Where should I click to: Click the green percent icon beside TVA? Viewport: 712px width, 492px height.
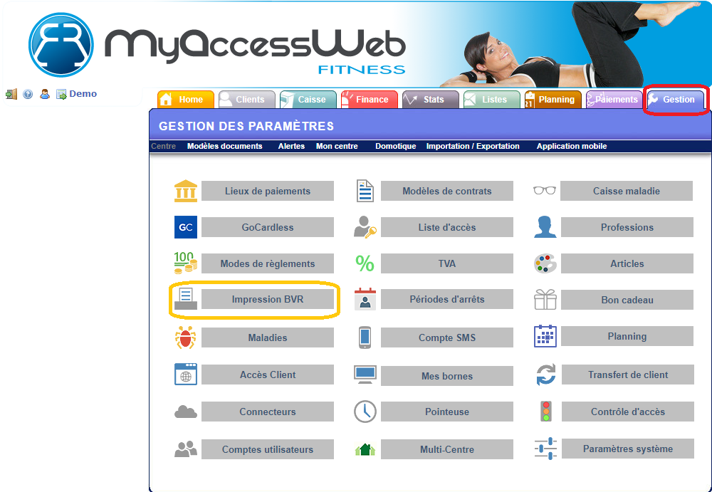pos(365,263)
